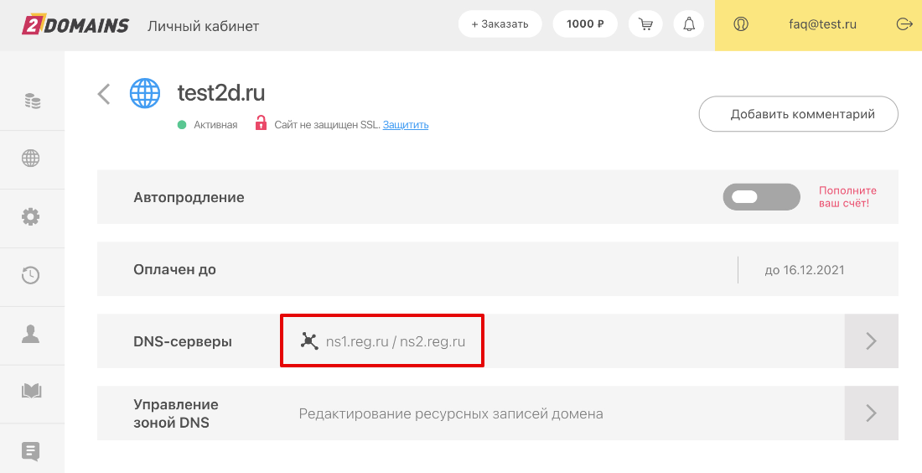Image resolution: width=922 pixels, height=473 pixels.
Task: Open the settings gear sidebar icon
Action: tap(31, 216)
